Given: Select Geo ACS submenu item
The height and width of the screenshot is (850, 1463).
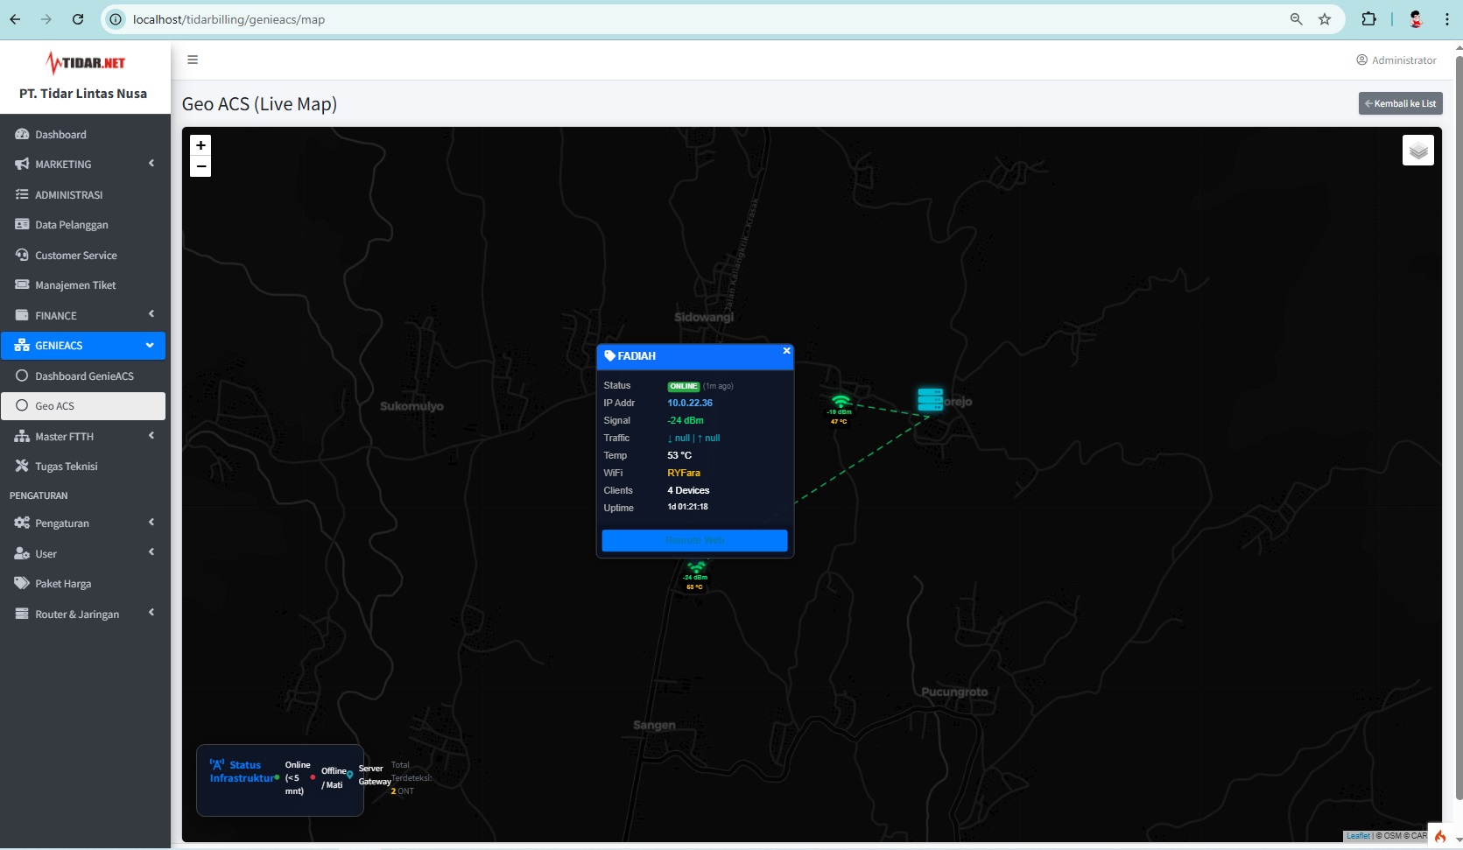Looking at the screenshot, I should 83,406.
